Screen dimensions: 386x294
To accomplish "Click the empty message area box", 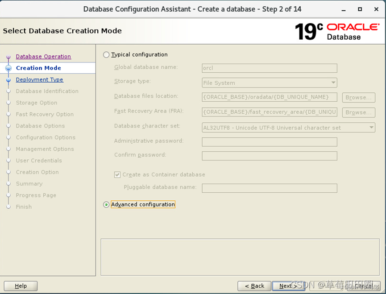I will point(240,257).
